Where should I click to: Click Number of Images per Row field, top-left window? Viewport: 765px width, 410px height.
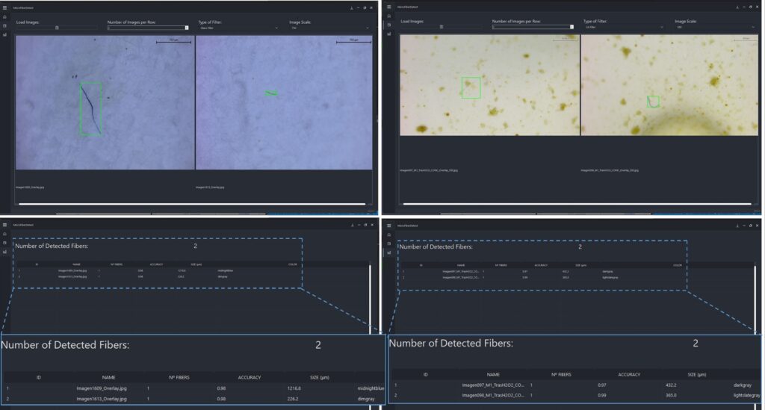tap(146, 28)
